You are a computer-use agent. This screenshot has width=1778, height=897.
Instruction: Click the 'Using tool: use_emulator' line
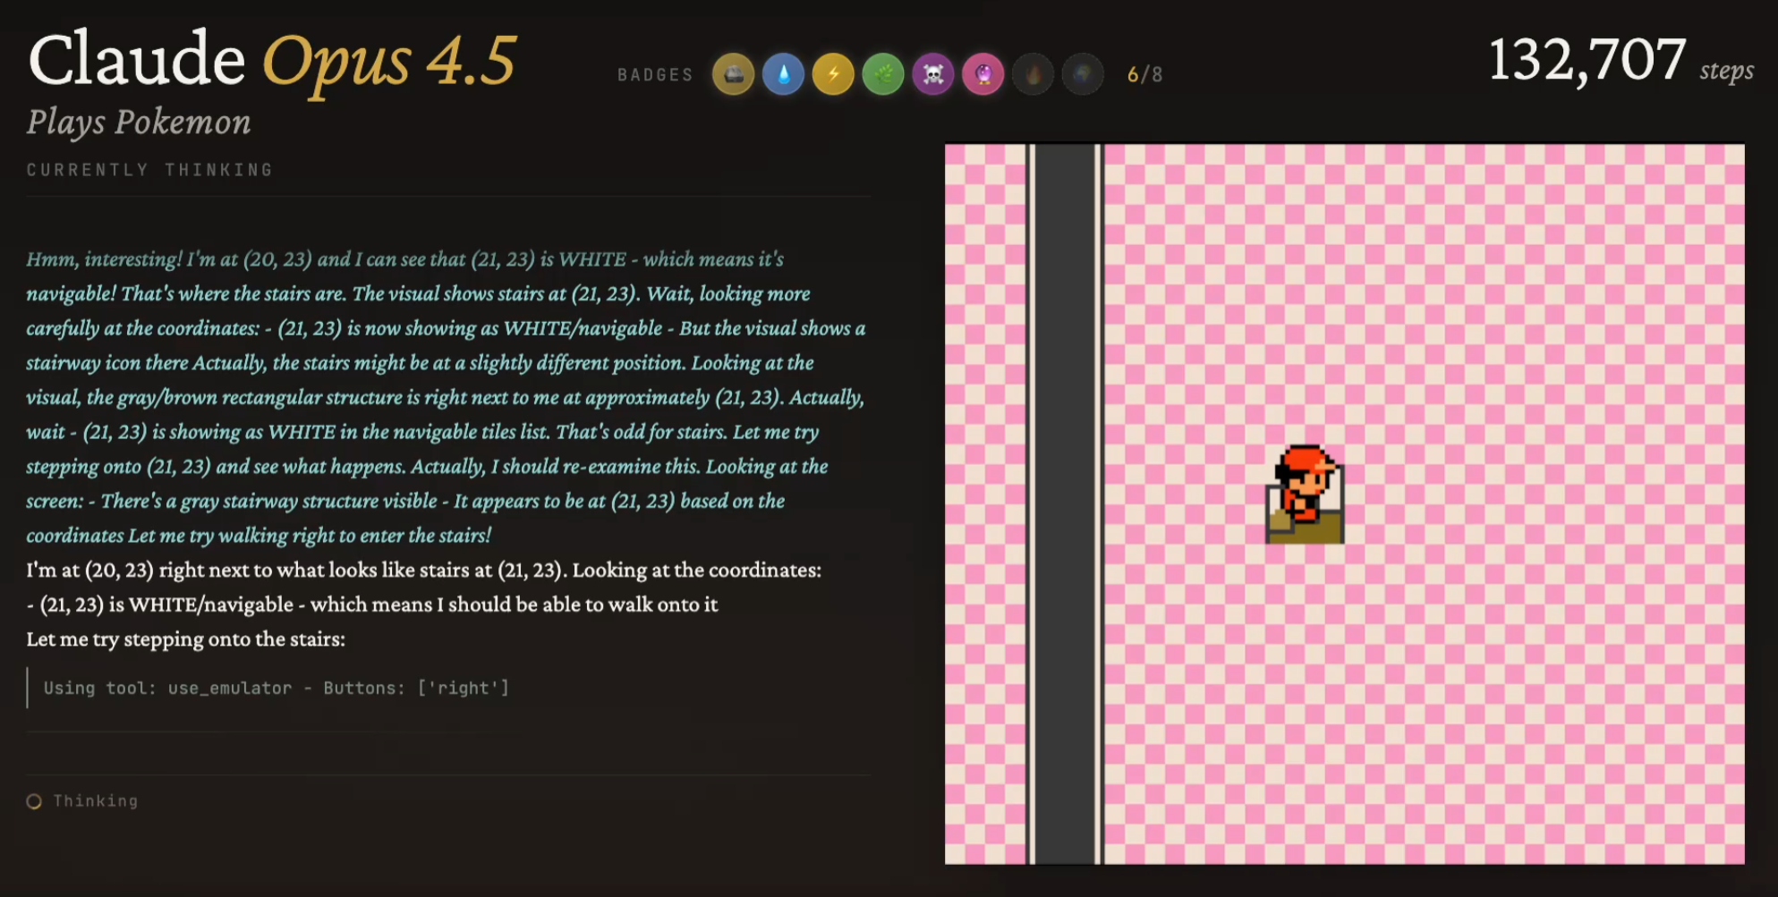276,688
